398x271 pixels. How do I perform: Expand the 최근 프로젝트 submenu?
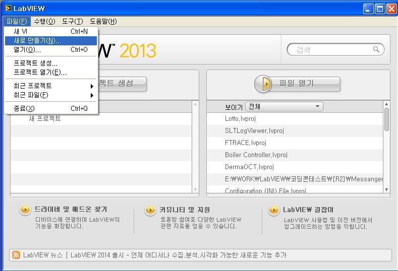(x=51, y=86)
